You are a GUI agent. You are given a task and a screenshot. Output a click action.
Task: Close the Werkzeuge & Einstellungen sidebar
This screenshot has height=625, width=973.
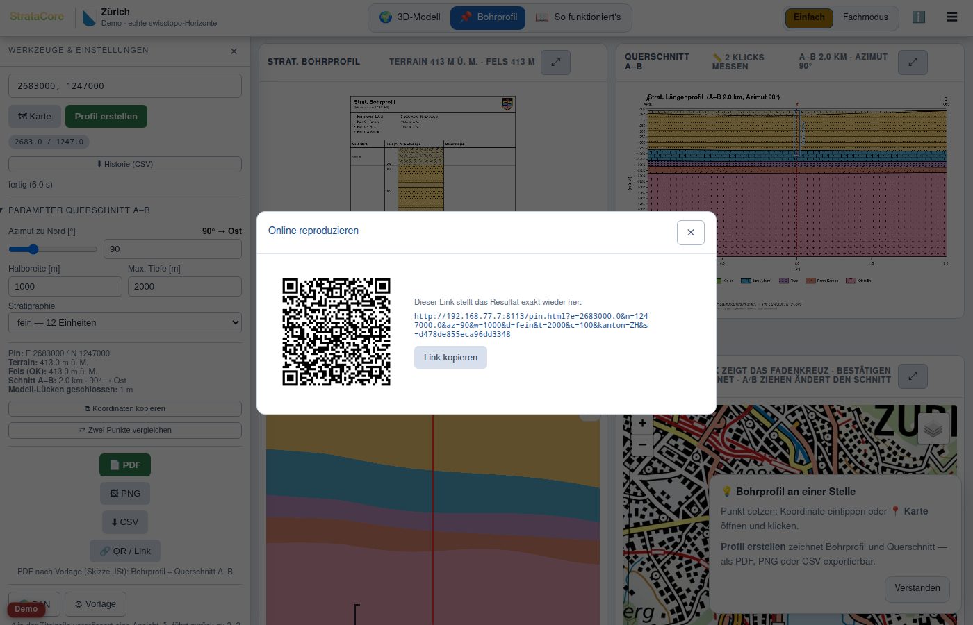(x=234, y=51)
